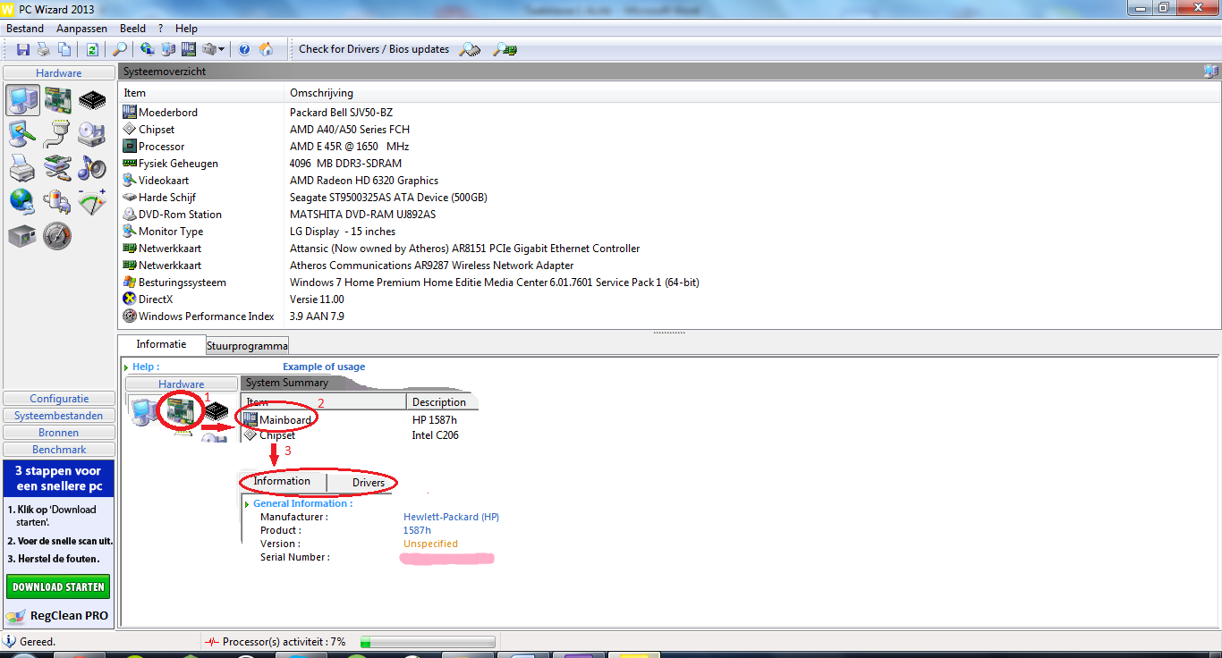Image resolution: width=1222 pixels, height=658 pixels.
Task: Click the motherboard chip toolbar icon
Action: [x=189, y=49]
